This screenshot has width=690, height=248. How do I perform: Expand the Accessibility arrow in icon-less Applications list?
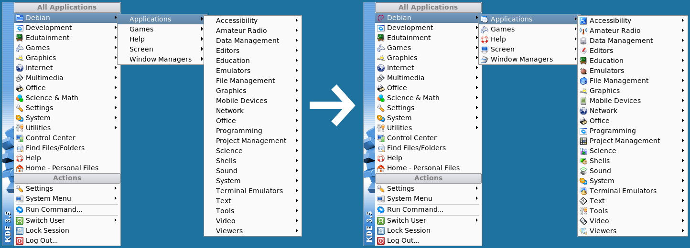tap(297, 21)
